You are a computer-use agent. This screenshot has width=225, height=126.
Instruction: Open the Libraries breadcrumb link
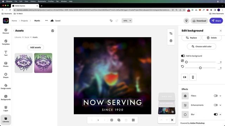(18, 37)
